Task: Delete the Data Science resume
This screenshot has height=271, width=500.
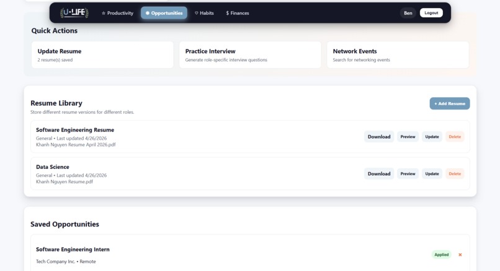Action: pyautogui.click(x=455, y=174)
